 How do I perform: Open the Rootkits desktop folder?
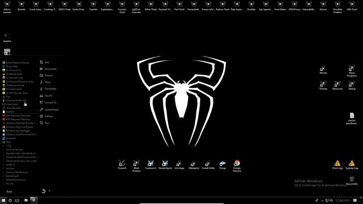pos(251,6)
